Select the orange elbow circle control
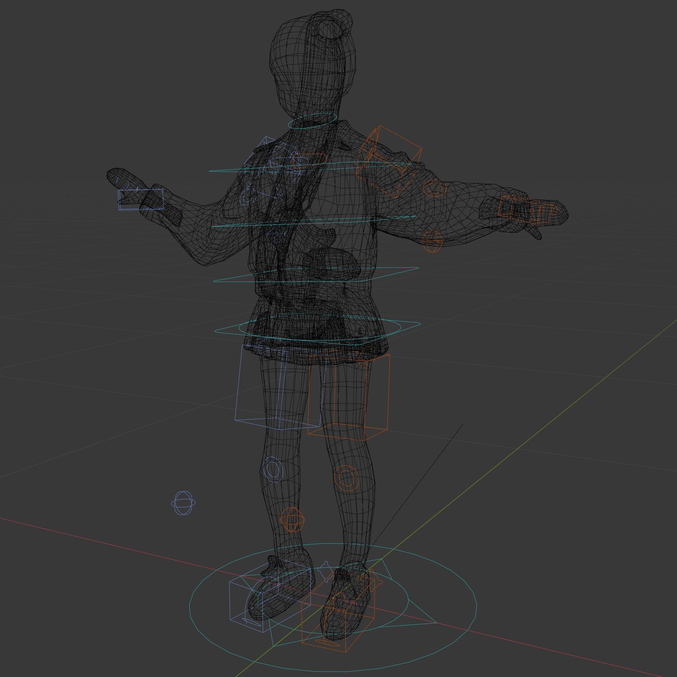The height and width of the screenshot is (677, 677). (x=434, y=188)
